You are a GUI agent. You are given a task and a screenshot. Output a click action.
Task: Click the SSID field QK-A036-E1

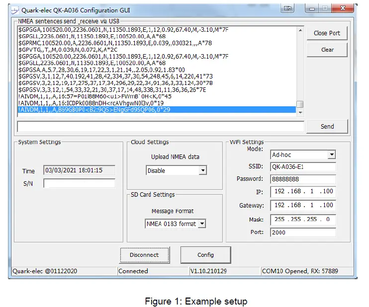[303, 167]
